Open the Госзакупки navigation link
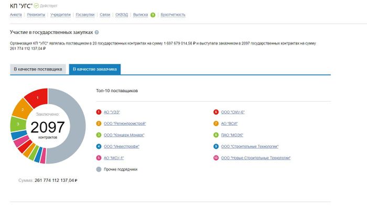 pyautogui.click(x=85, y=15)
